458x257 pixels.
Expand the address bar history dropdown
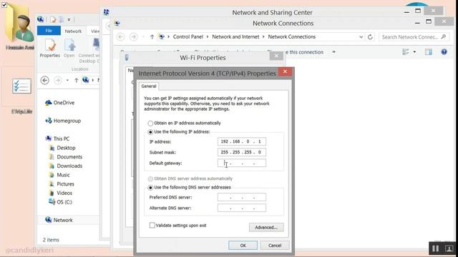[361, 37]
